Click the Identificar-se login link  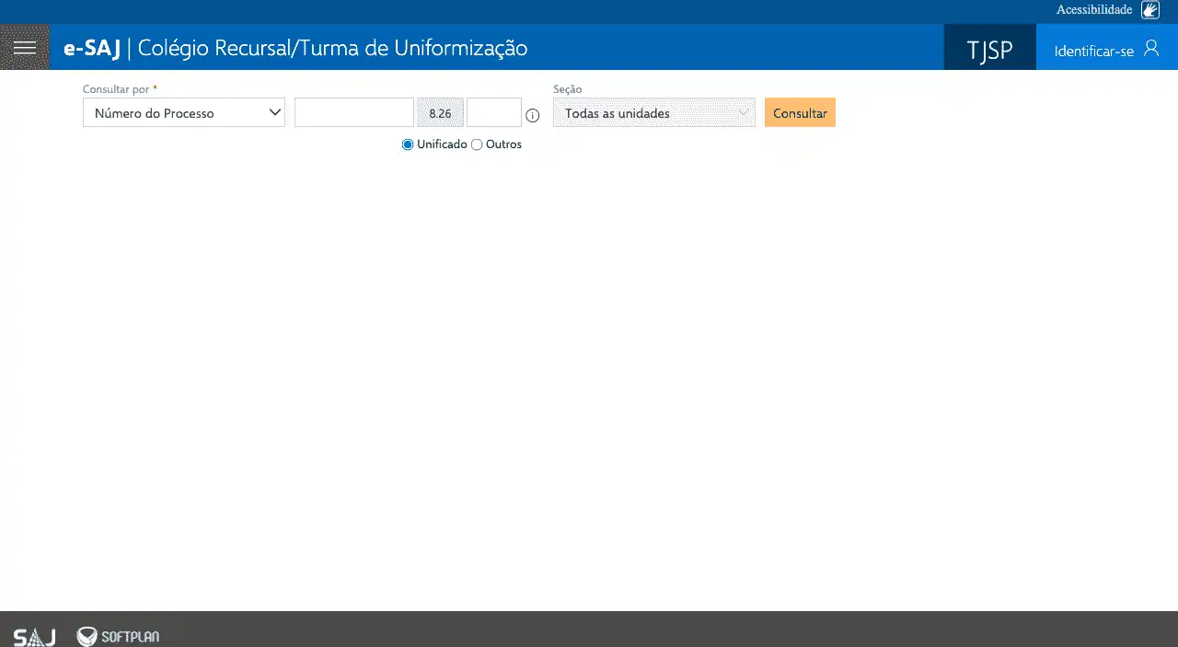1093,52
